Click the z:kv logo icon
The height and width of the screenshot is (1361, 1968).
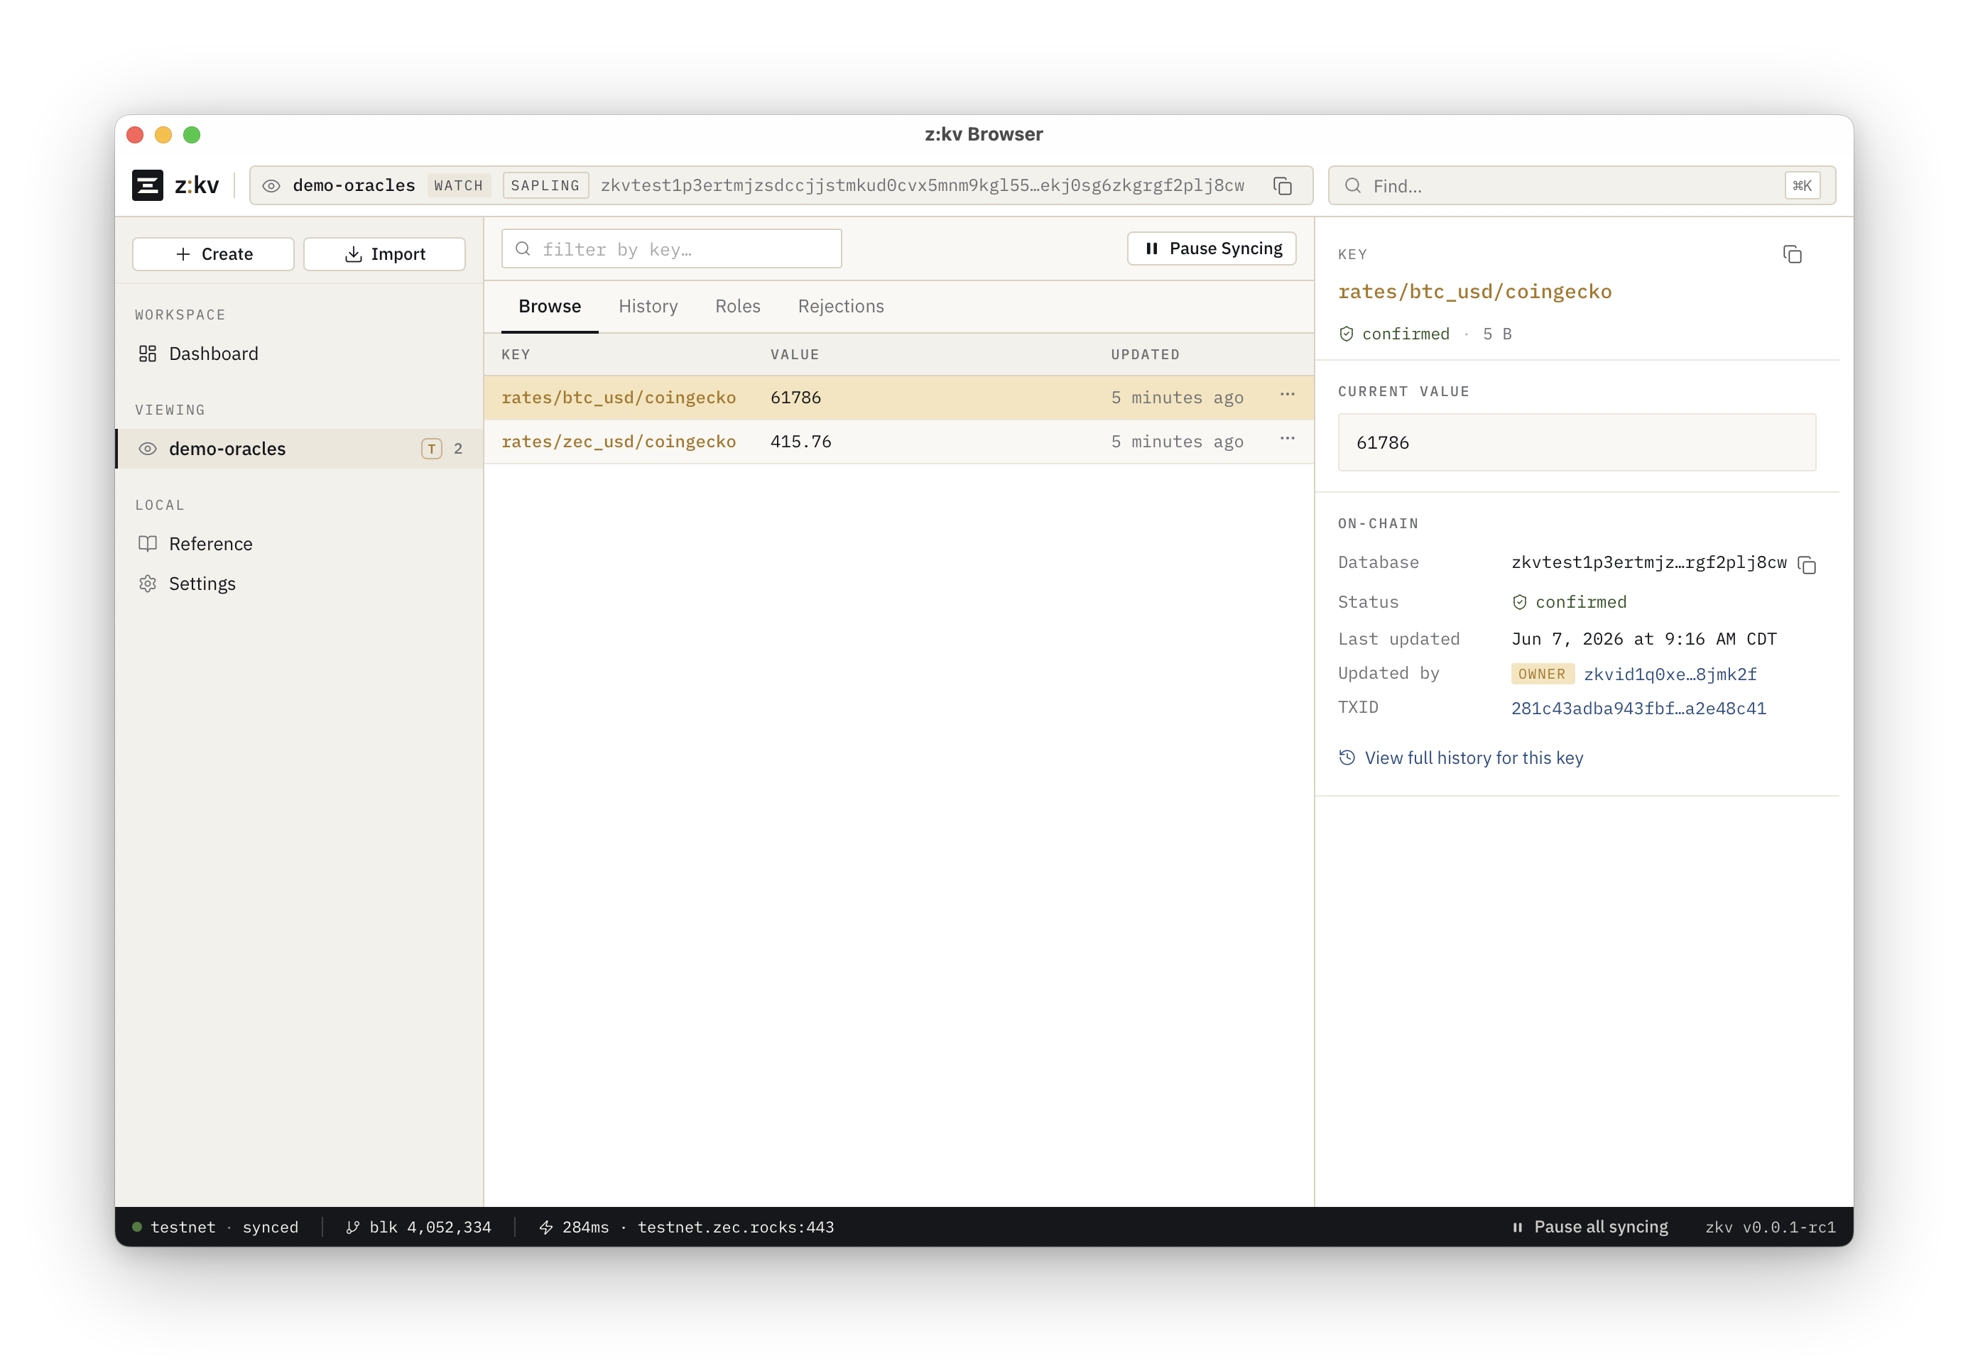pyautogui.click(x=147, y=185)
